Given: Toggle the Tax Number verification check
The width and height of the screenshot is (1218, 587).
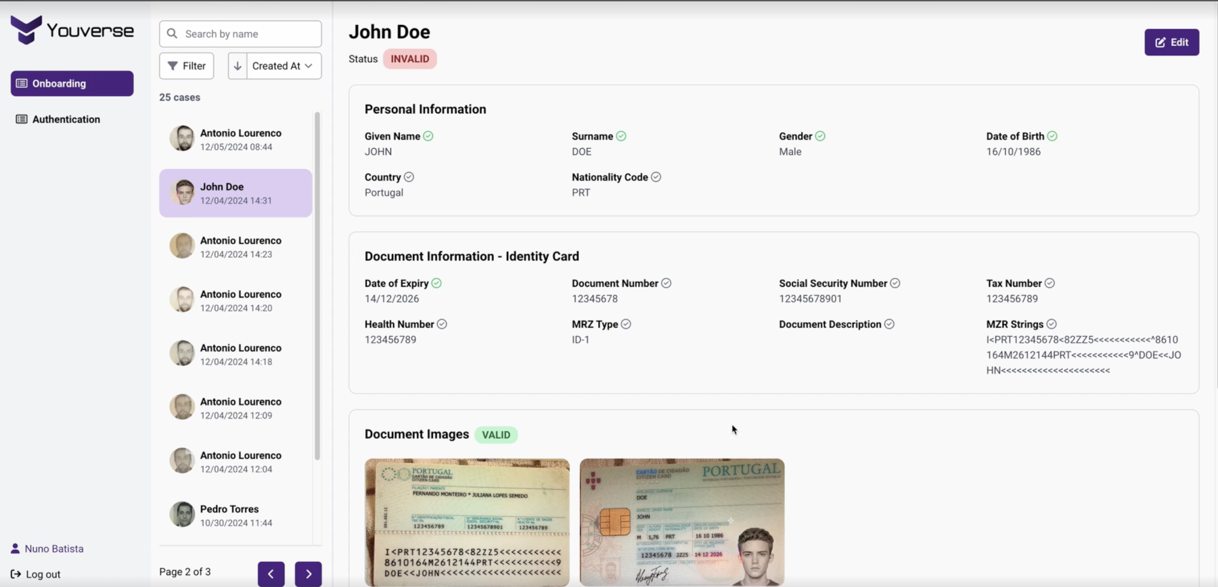Looking at the screenshot, I should click(x=1050, y=283).
